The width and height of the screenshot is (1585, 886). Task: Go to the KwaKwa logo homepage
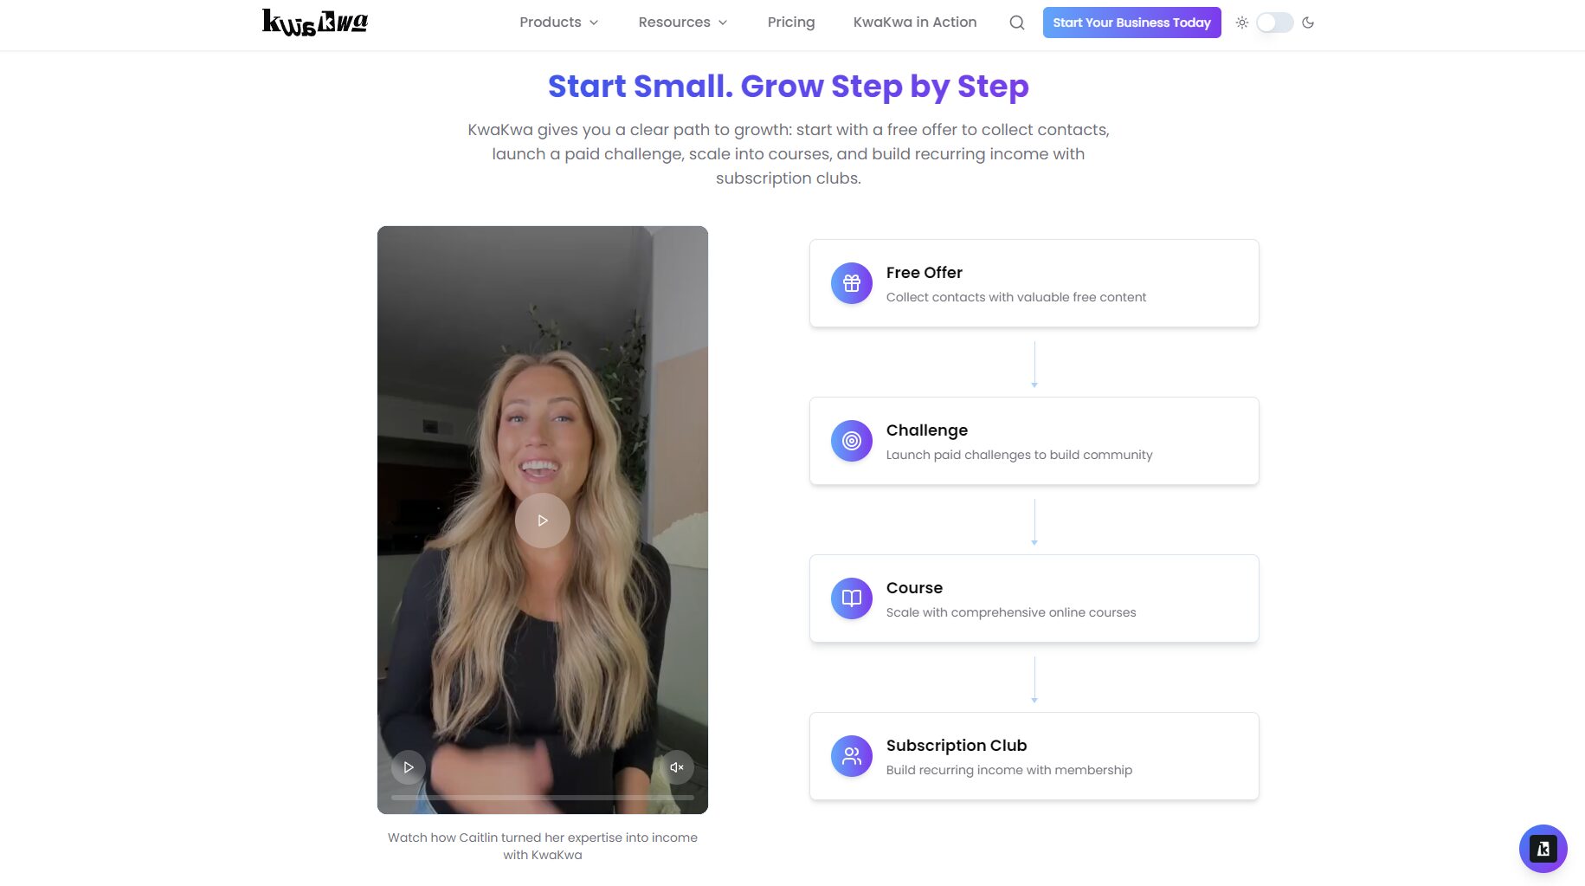coord(315,23)
